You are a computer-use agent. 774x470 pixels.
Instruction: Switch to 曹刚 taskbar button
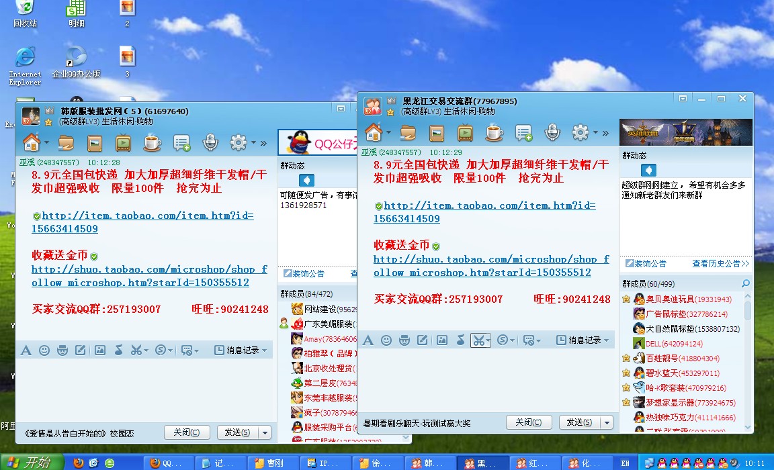coord(273,463)
